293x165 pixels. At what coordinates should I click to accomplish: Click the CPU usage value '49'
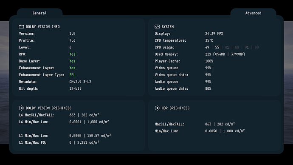207,47
